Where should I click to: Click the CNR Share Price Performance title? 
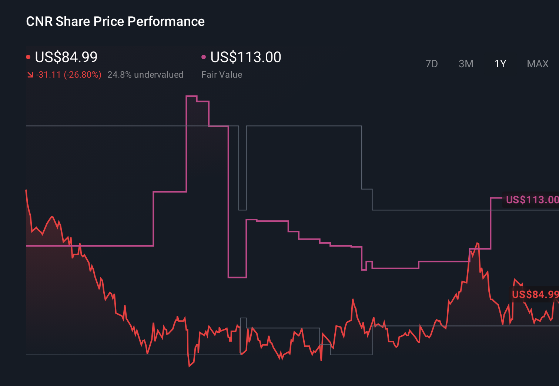click(x=115, y=21)
